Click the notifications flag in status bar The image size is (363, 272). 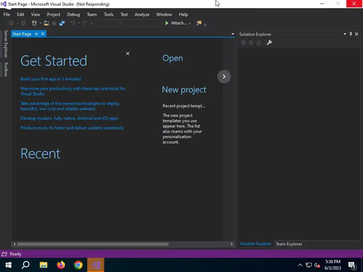point(4,254)
